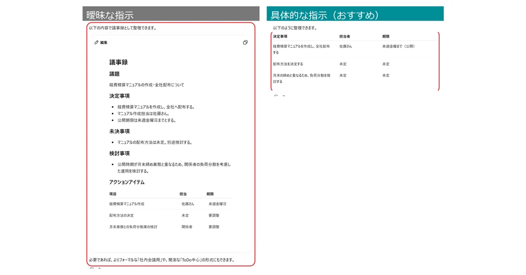The width and height of the screenshot is (526, 275).
Task: Click the 決定事項 heading in the minutes card
Action: tap(119, 96)
